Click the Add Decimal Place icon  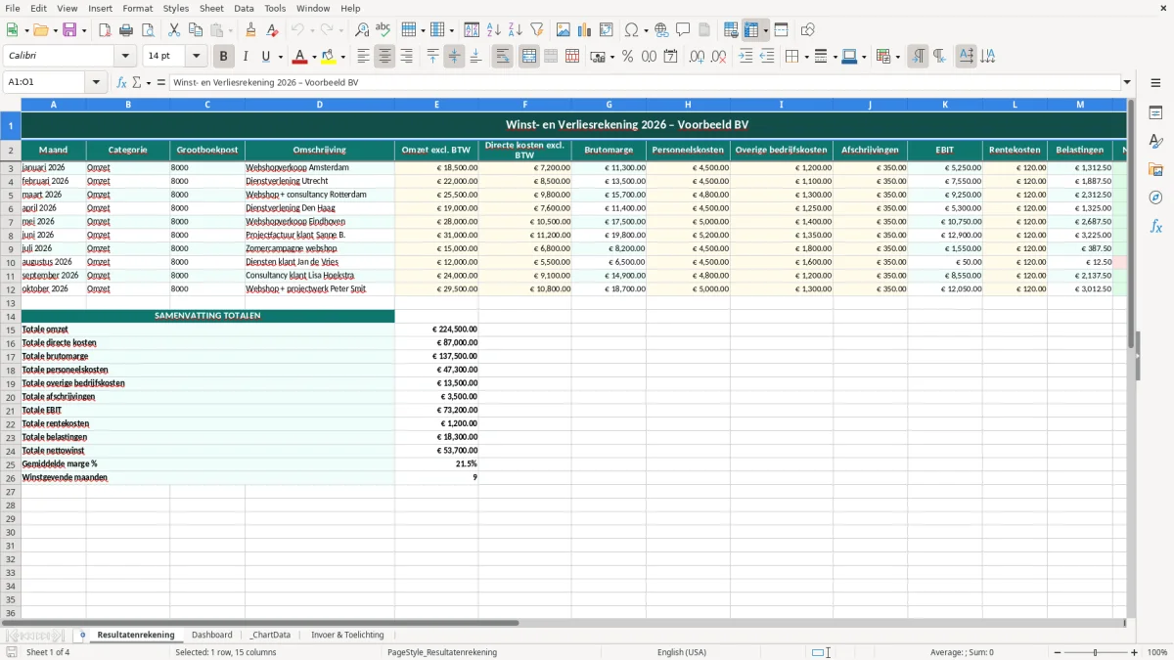pyautogui.click(x=698, y=57)
